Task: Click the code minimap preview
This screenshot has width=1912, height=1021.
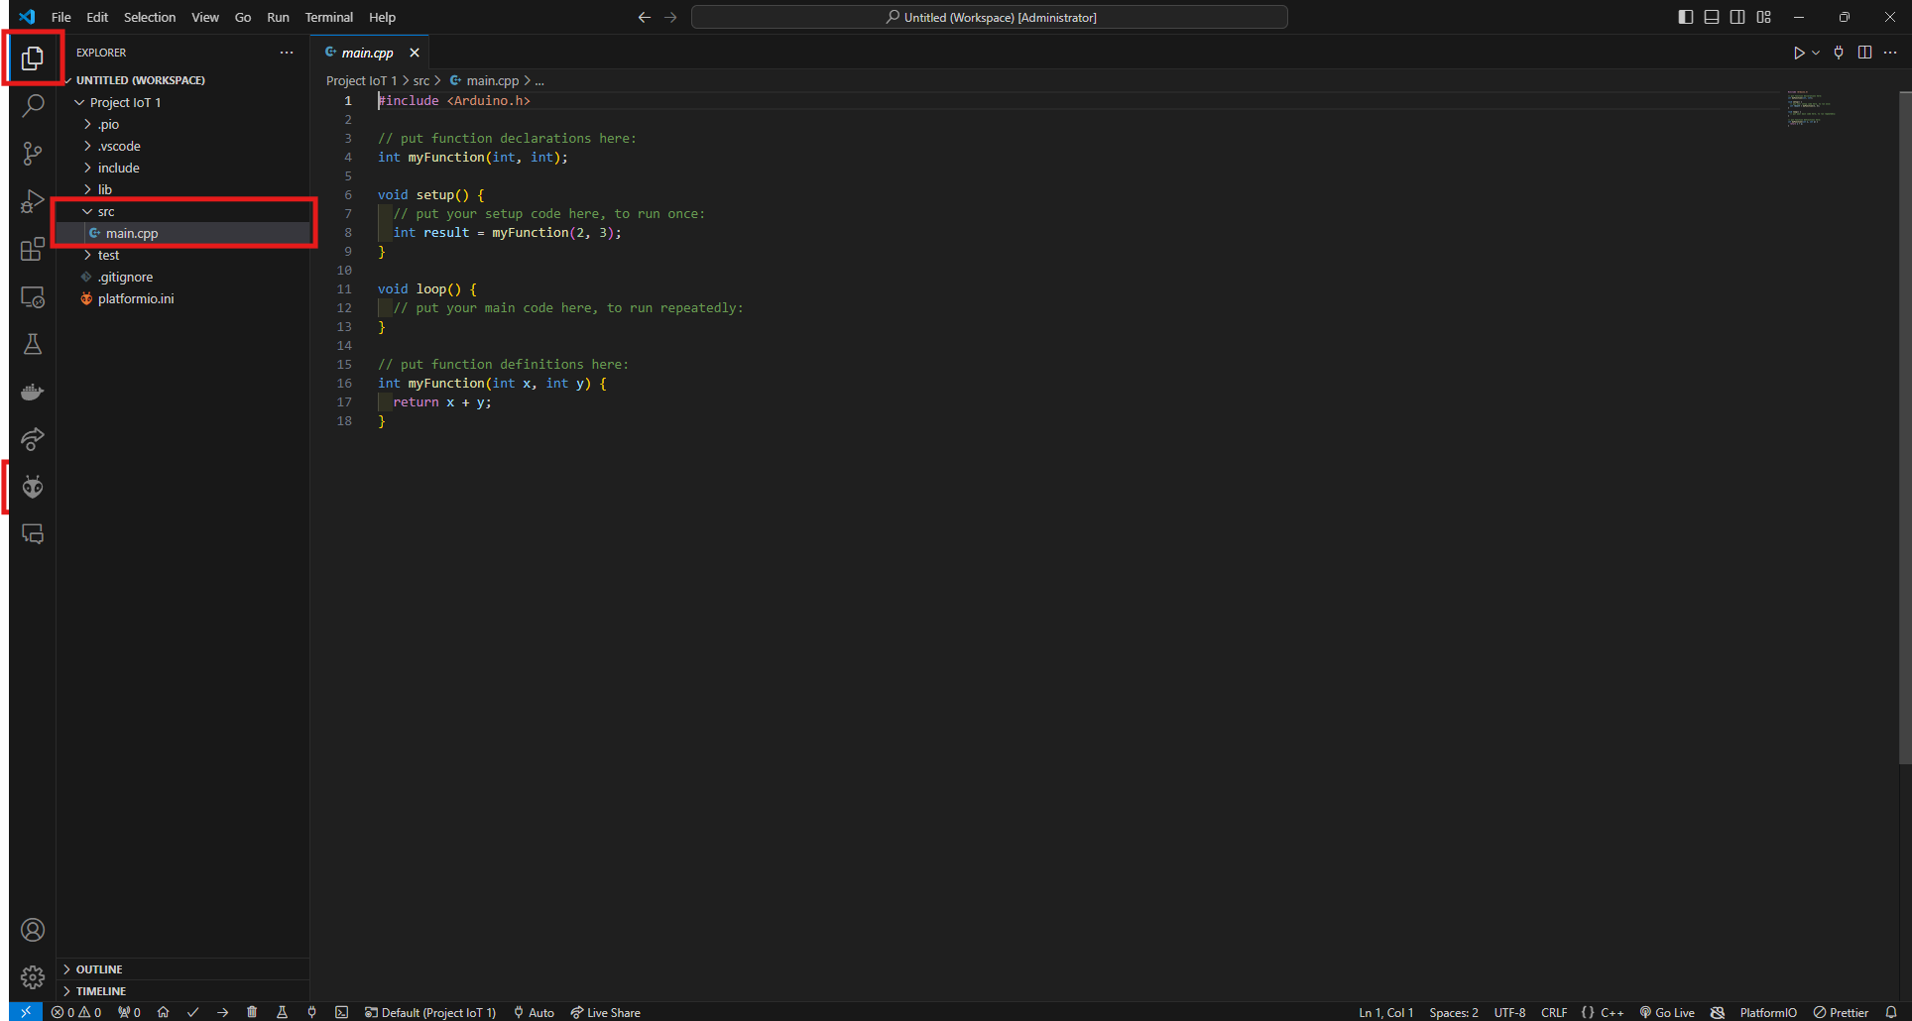Action: pyautogui.click(x=1812, y=107)
